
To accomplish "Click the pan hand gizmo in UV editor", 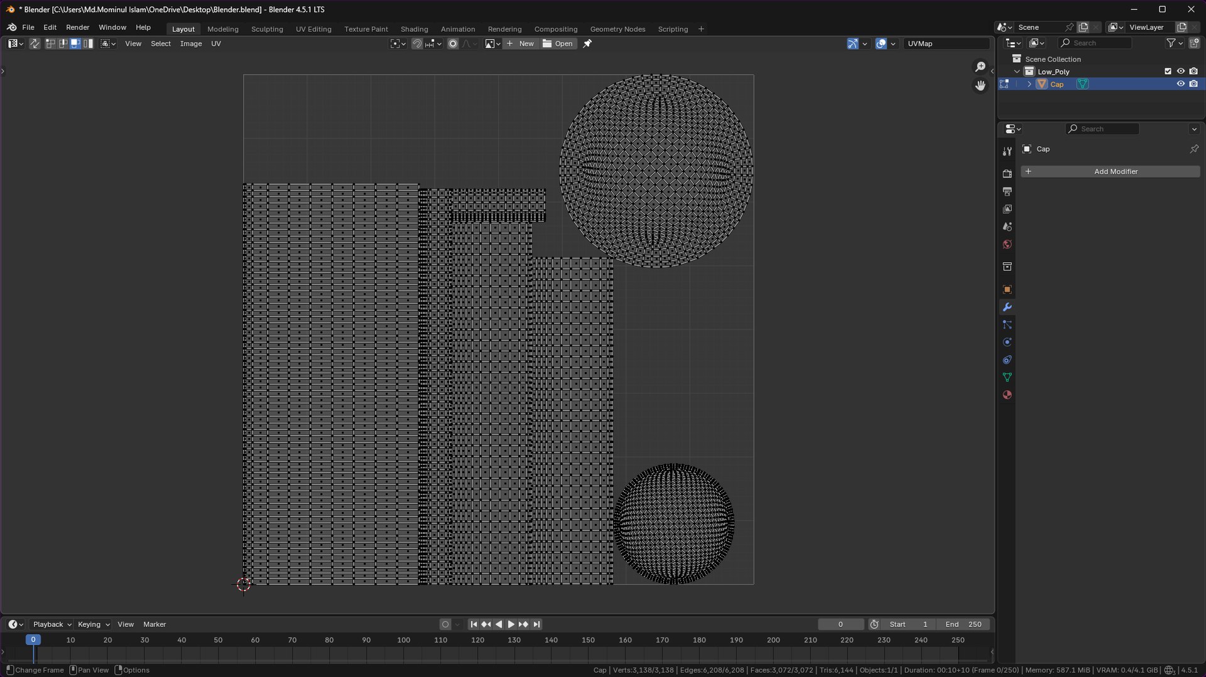I will (x=980, y=85).
